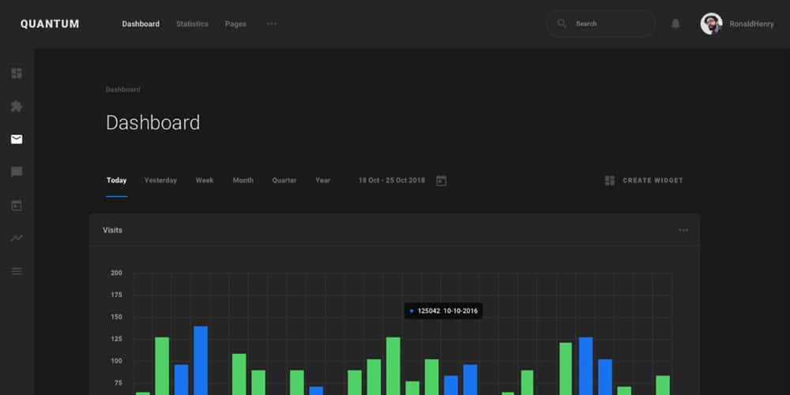This screenshot has height=395, width=790.
Task: Focus the Search input field
Action: coord(600,24)
